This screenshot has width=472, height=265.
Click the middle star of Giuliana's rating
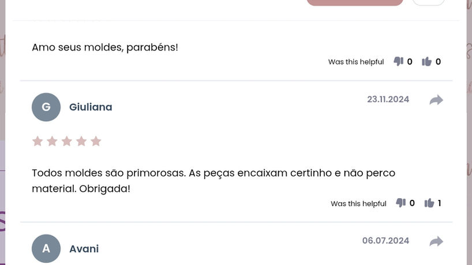click(67, 141)
